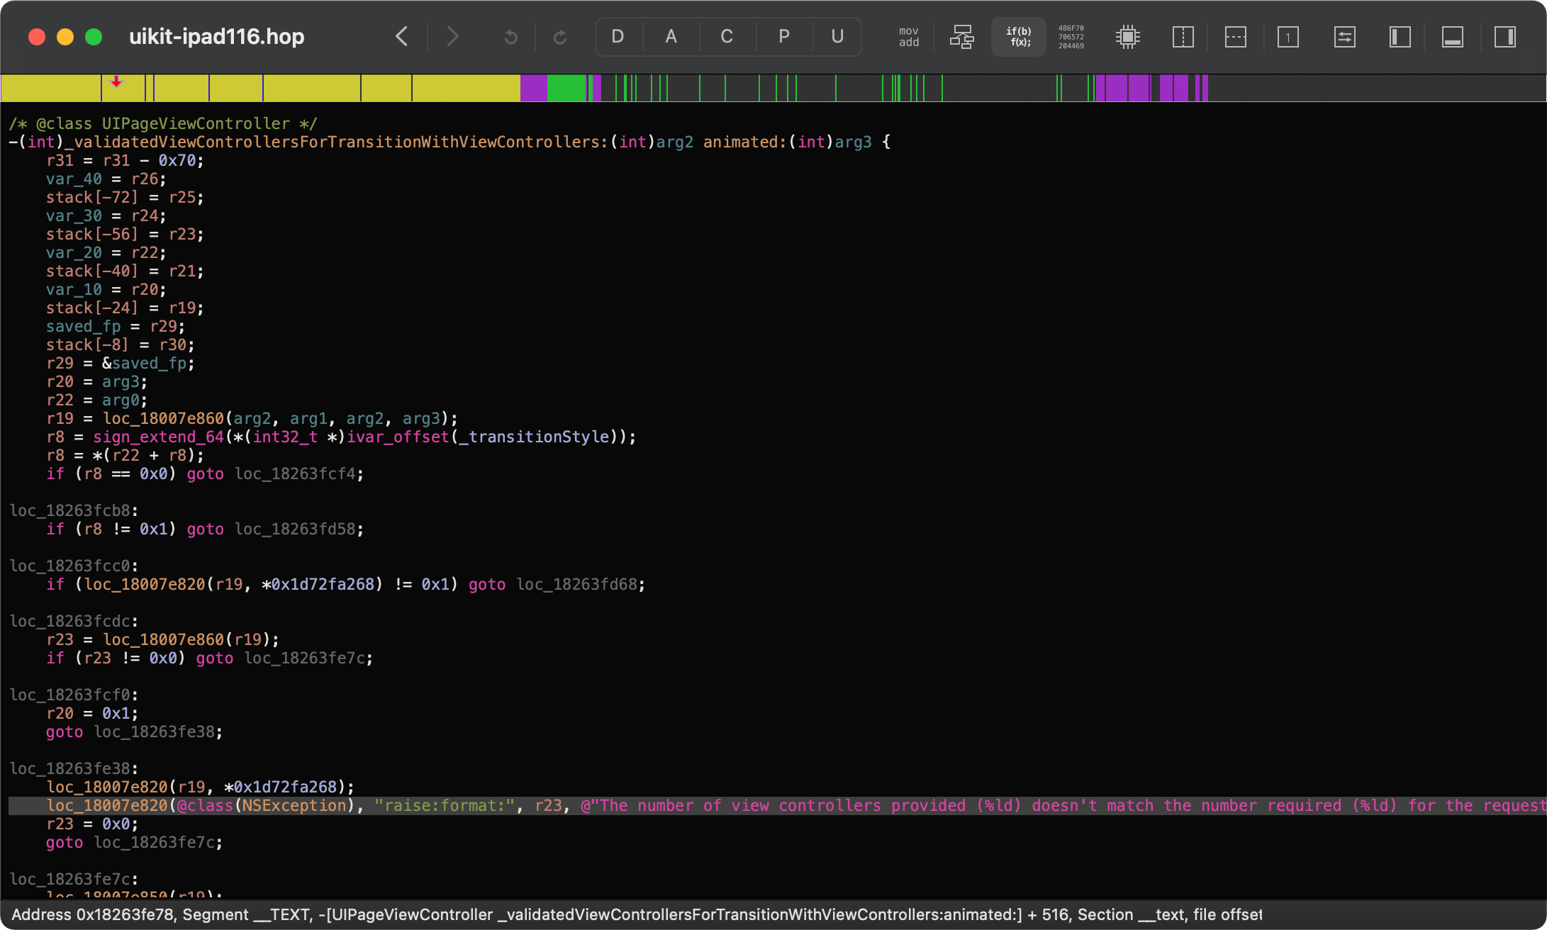Select the U mode in the segmented control

pos(837,37)
